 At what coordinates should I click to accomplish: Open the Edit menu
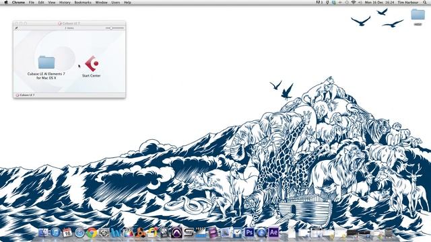coord(41,2)
